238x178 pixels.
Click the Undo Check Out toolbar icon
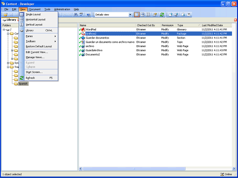click(x=189, y=15)
